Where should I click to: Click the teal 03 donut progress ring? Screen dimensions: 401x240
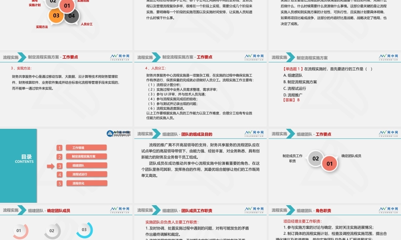pyautogui.click(x=84, y=230)
